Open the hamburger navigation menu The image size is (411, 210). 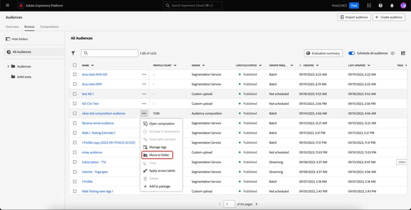click(7, 5)
